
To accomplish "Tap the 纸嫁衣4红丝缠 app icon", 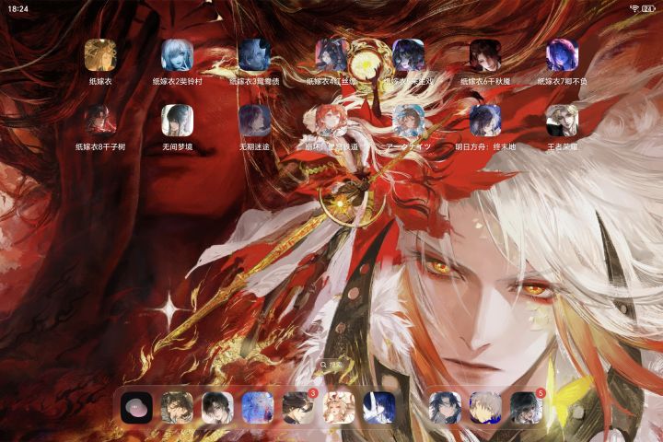I will pos(331,55).
